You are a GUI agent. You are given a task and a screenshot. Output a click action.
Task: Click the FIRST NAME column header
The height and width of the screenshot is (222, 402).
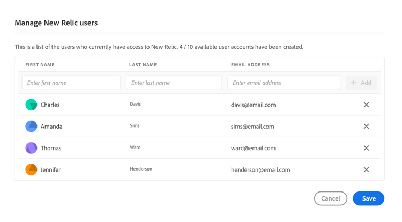tap(40, 65)
